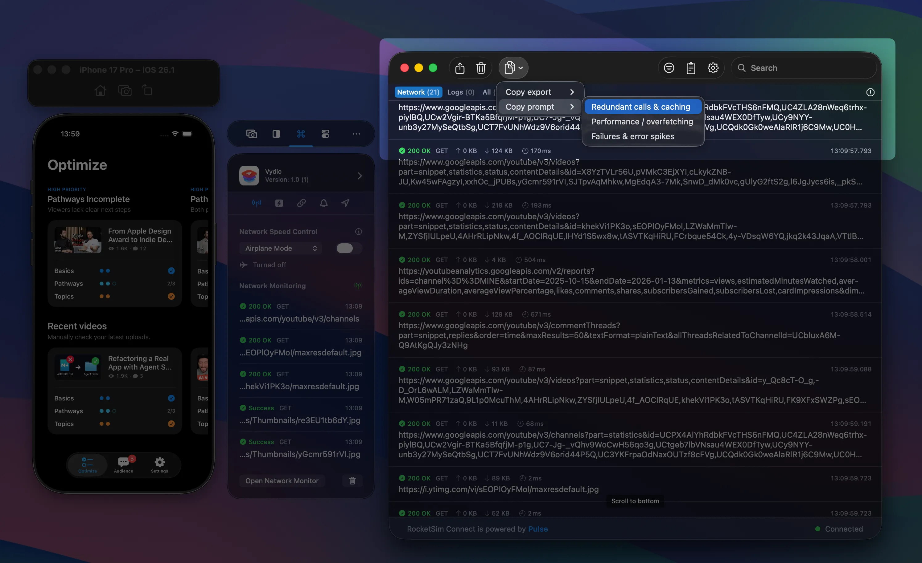Viewport: 922px width, 563px height.
Task: Click the clipboard icon in network monitor toolbar
Action: pos(691,68)
